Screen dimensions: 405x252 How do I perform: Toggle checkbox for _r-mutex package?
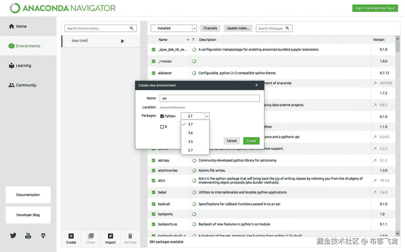pos(153,61)
